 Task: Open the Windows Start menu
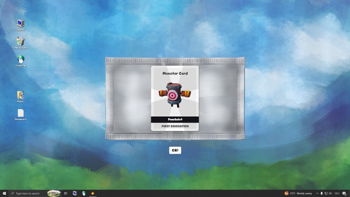(4, 193)
